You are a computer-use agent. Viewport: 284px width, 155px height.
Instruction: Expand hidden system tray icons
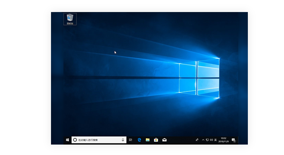pyautogui.click(x=203, y=140)
